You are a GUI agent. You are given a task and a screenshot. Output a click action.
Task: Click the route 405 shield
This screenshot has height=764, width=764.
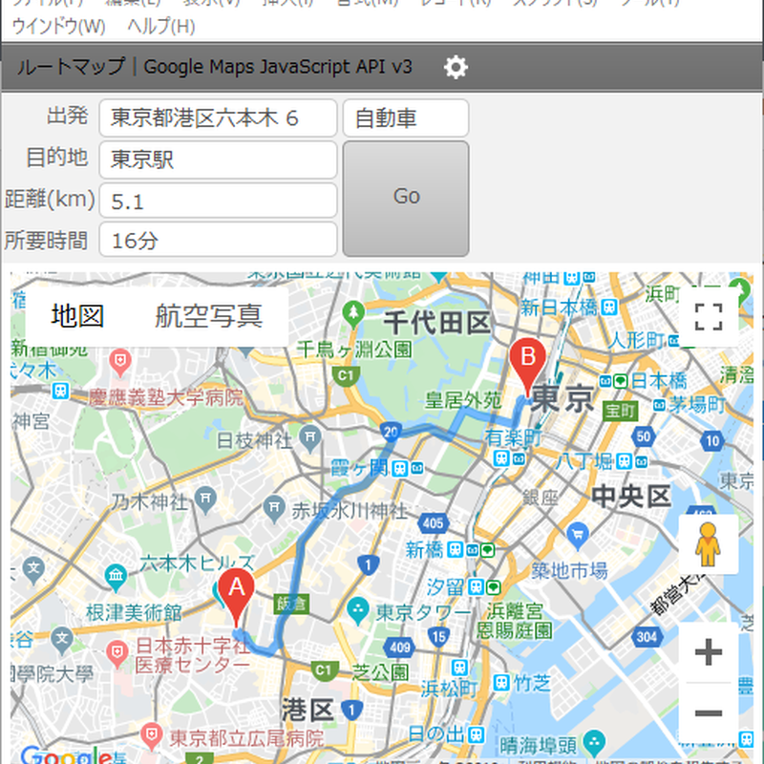[434, 523]
